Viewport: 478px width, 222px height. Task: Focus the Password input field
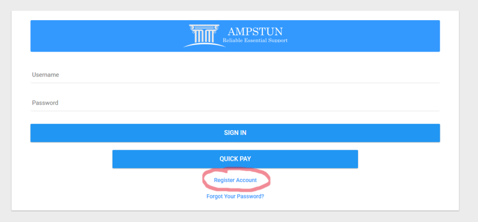235,103
